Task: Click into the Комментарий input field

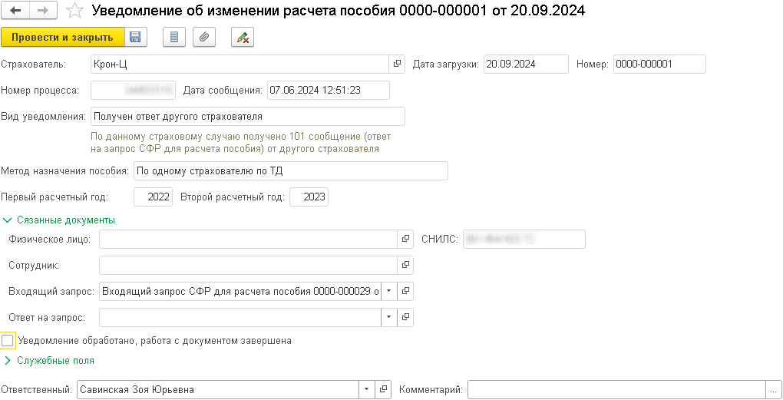Action: (x=616, y=390)
